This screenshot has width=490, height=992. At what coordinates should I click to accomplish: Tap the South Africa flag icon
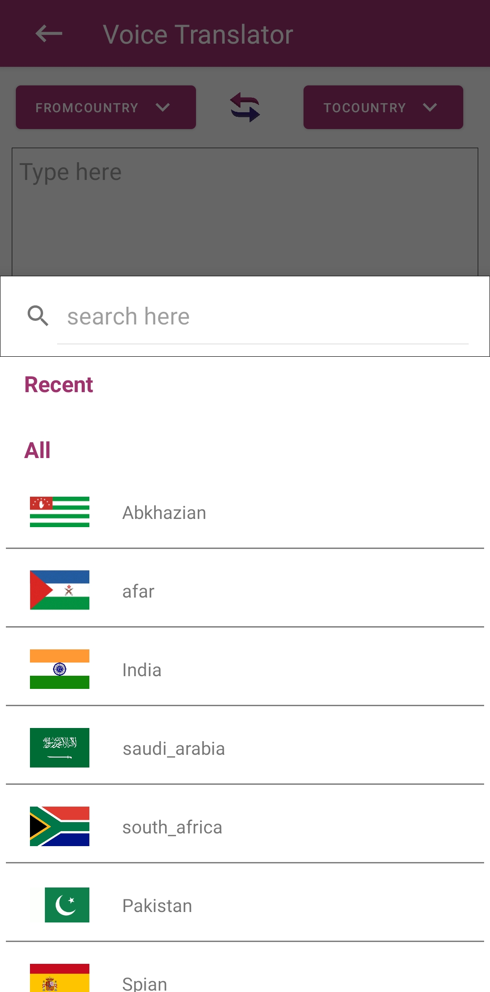59,826
